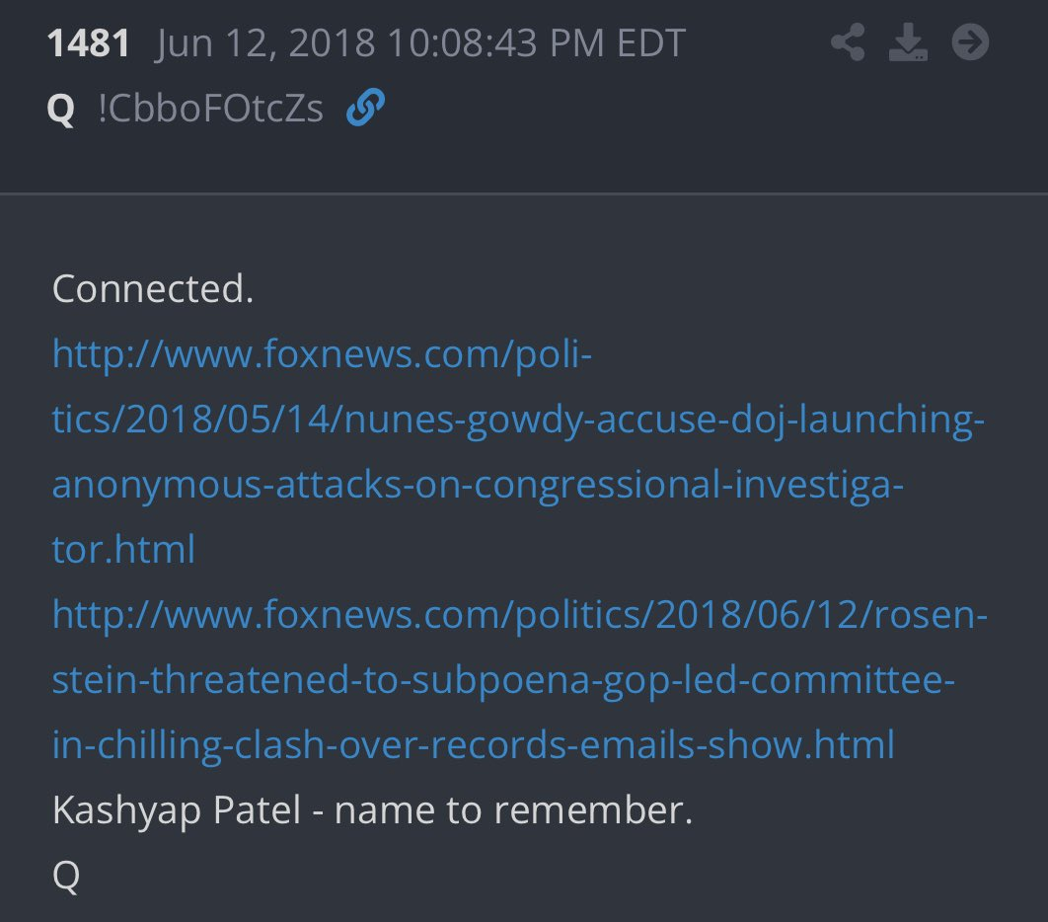Select the bold Q author label
The height and width of the screenshot is (922, 1048).
[x=62, y=109]
